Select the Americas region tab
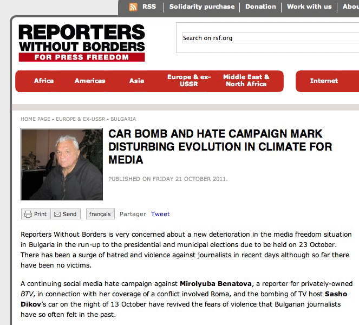The image size is (359, 325). 90,81
